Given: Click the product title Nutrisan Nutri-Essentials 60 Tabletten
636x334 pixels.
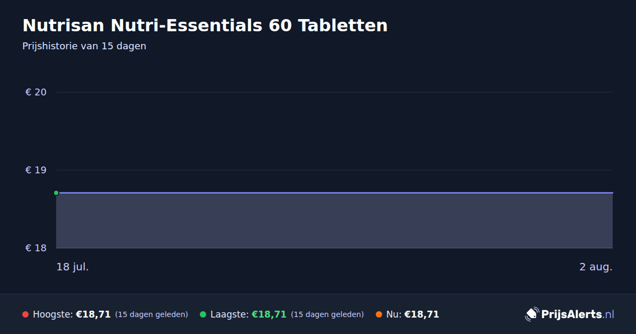Looking at the screenshot, I should (x=205, y=25).
